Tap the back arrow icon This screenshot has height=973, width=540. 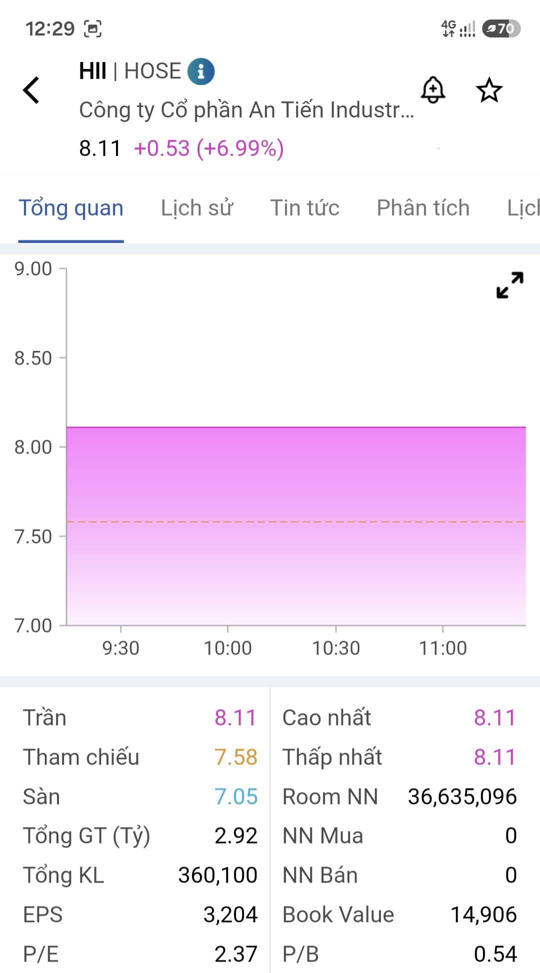click(31, 90)
